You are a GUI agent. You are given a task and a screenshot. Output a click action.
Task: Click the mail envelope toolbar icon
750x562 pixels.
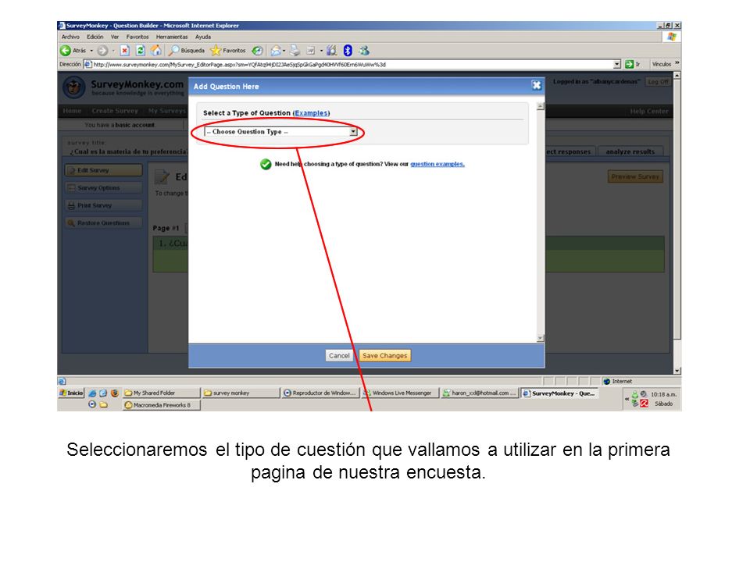pyautogui.click(x=276, y=50)
